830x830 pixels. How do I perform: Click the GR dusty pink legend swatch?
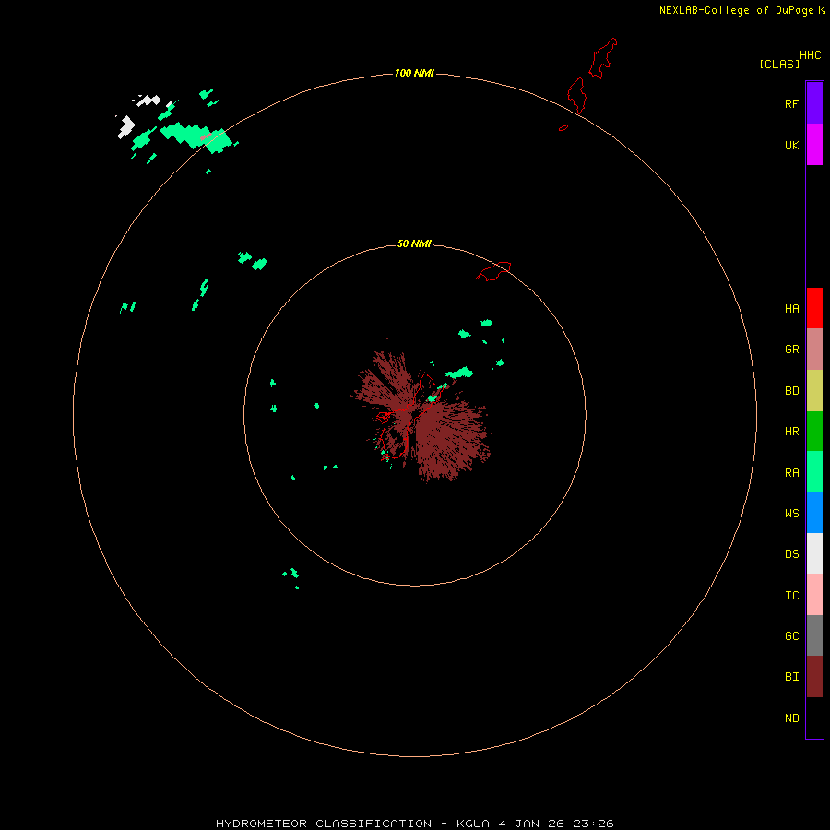tap(814, 350)
